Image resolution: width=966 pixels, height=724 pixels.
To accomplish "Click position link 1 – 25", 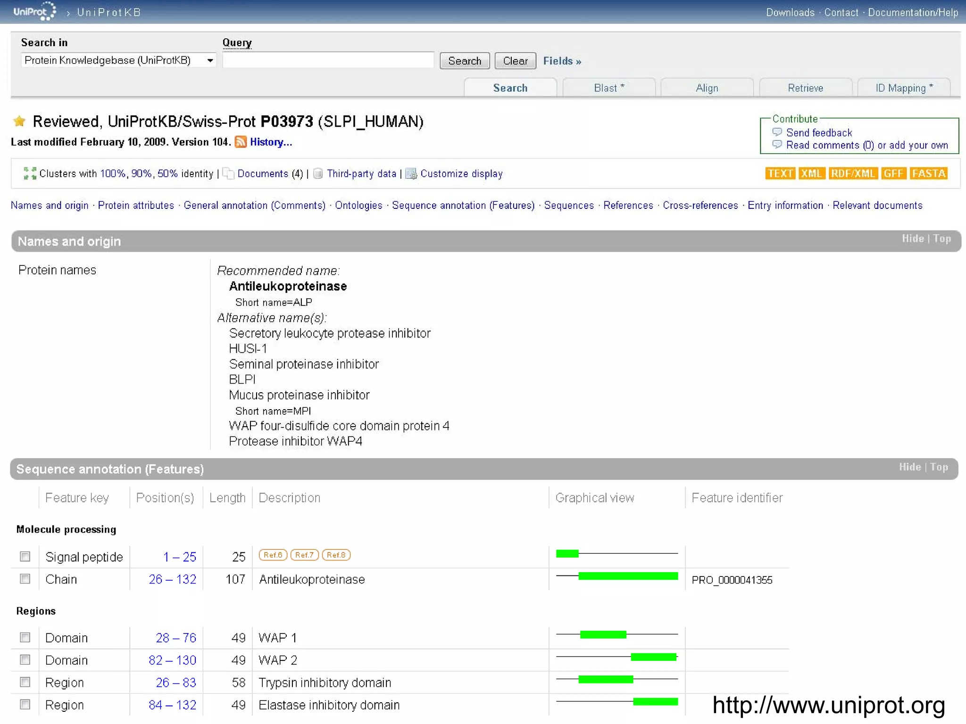I will [x=180, y=557].
